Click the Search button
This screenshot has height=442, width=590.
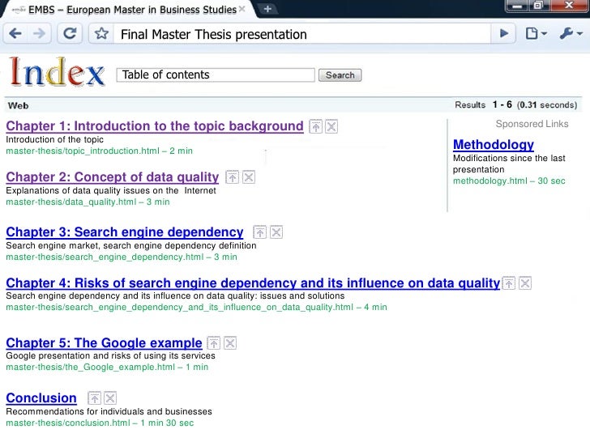(340, 75)
